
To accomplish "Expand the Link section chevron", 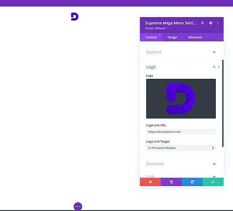I will tap(214, 176).
